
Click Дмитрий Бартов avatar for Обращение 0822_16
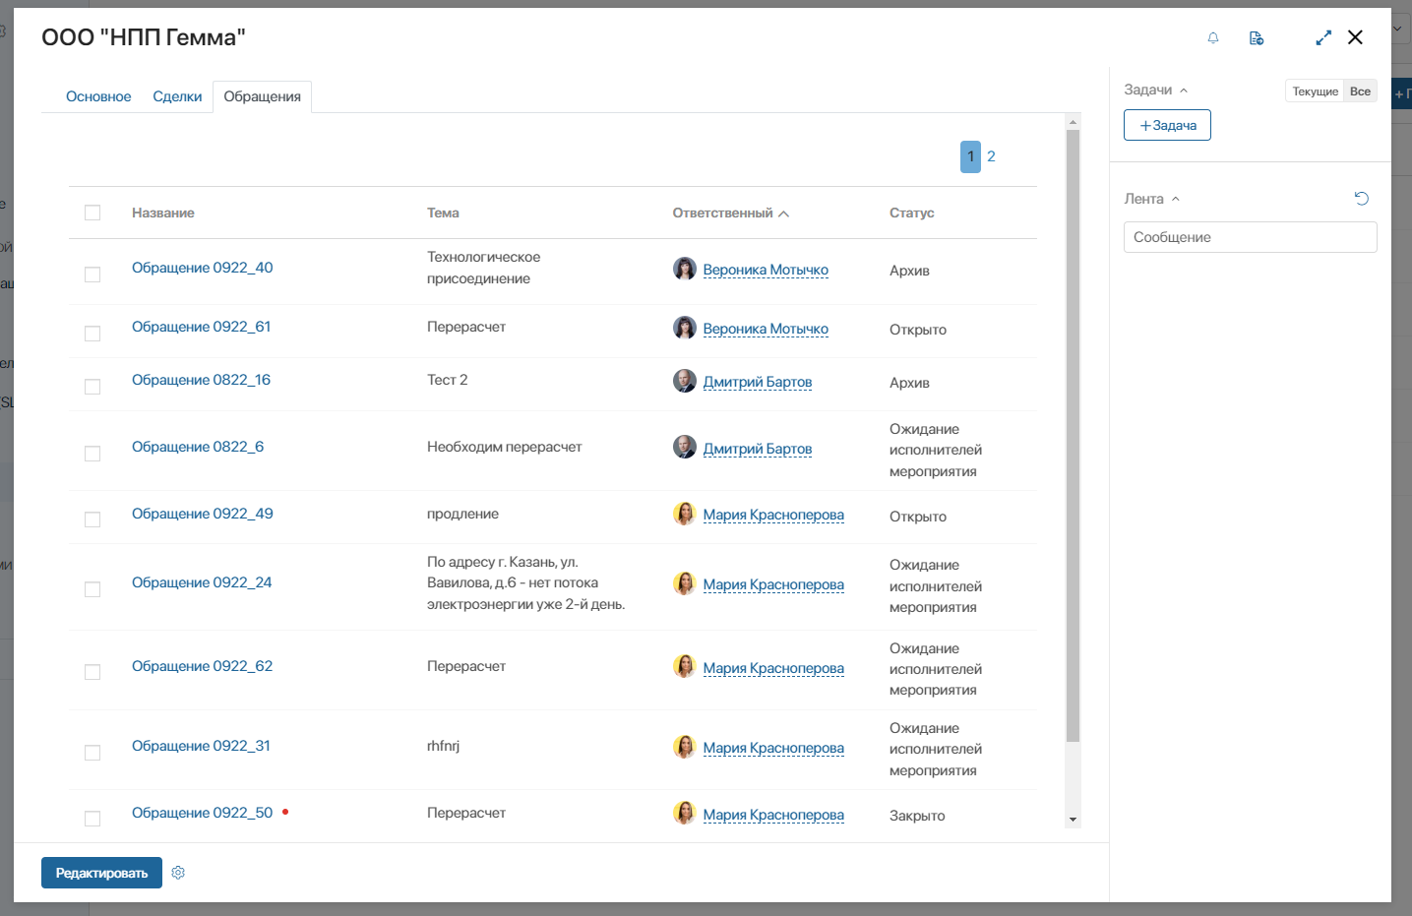[x=685, y=381]
